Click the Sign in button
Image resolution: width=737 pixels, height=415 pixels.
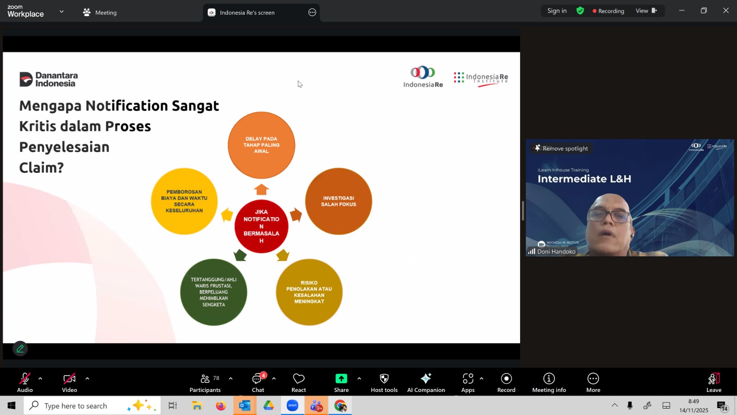[556, 11]
